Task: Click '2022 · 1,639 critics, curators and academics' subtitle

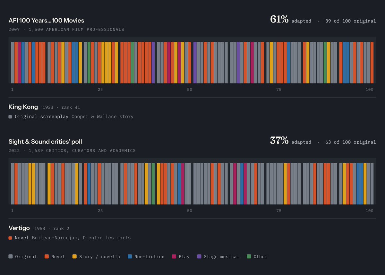Action: coord(72,150)
